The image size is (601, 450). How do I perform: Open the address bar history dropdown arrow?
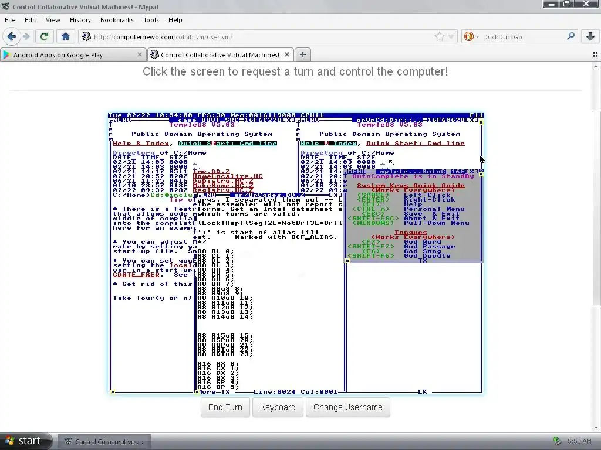point(451,36)
